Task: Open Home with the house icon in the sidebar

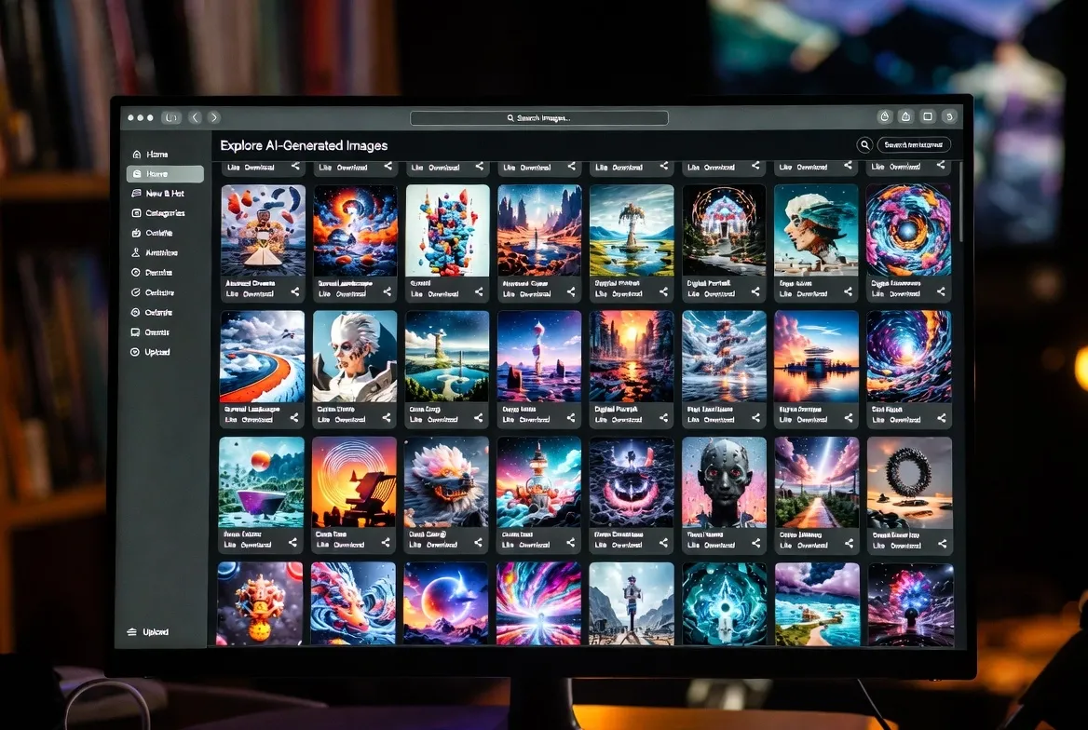Action: coord(151,154)
